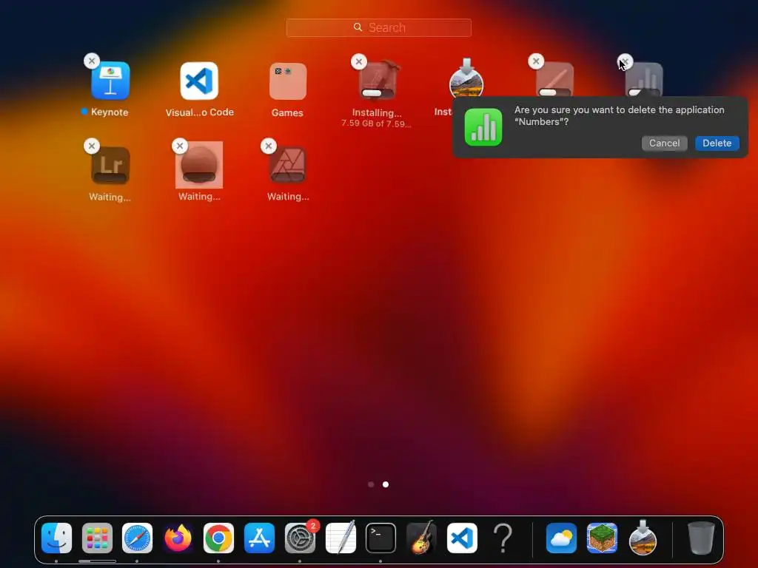Image resolution: width=758 pixels, height=568 pixels.
Task: Open the Trash in the Dock
Action: [701, 538]
